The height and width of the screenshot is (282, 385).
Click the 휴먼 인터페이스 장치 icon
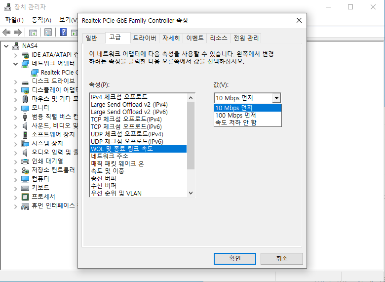tap(25, 206)
